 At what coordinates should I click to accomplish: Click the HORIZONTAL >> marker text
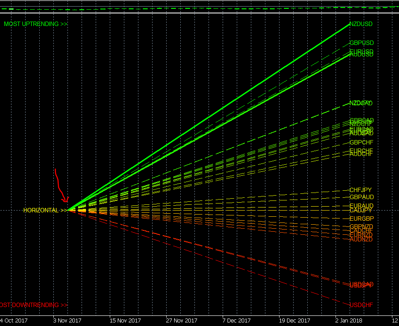[x=45, y=211]
